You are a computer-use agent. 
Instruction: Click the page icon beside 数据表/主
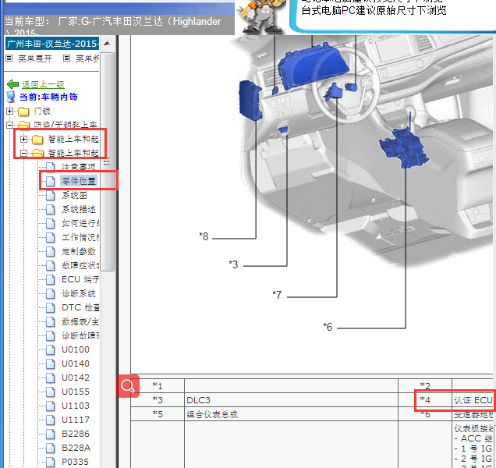tap(50, 322)
